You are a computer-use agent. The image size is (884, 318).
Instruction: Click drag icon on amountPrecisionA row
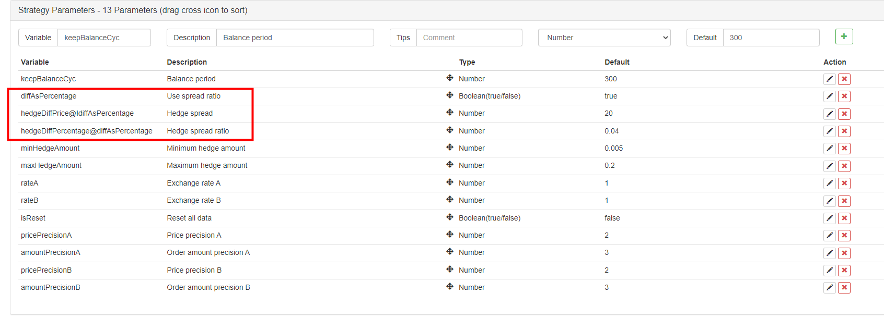click(x=449, y=252)
